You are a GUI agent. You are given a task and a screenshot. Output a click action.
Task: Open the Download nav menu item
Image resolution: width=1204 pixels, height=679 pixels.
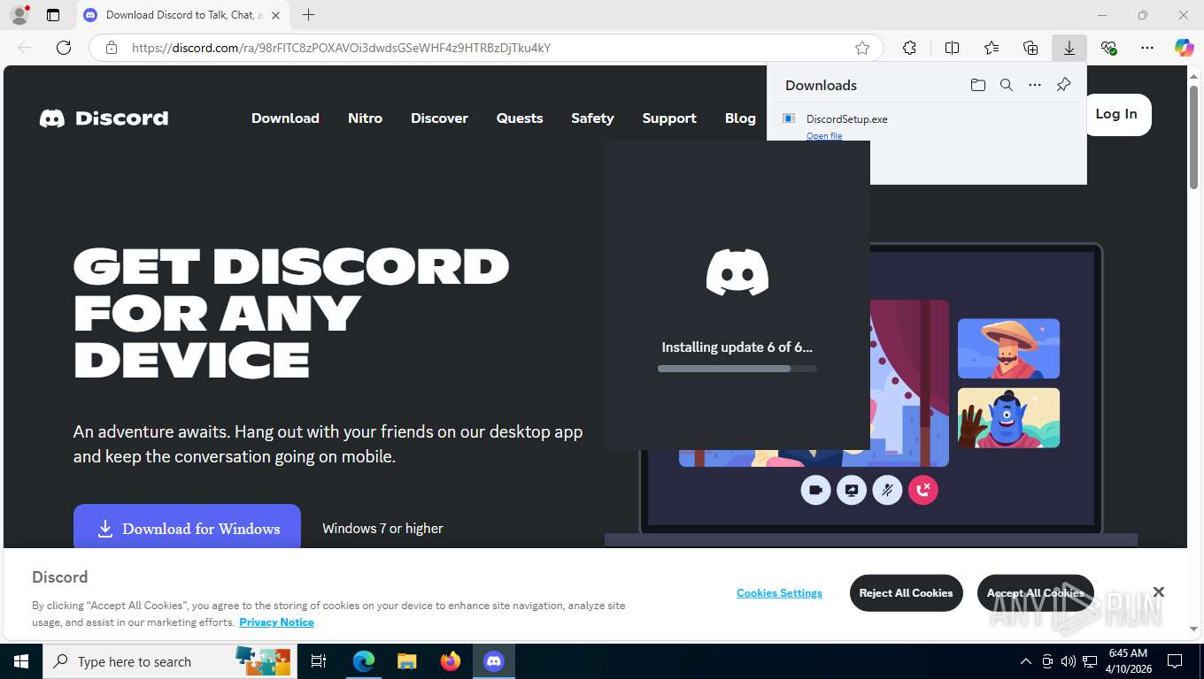(x=285, y=118)
